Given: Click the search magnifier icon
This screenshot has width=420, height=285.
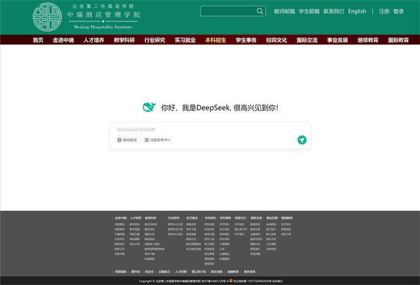Looking at the screenshot, I should click(259, 11).
